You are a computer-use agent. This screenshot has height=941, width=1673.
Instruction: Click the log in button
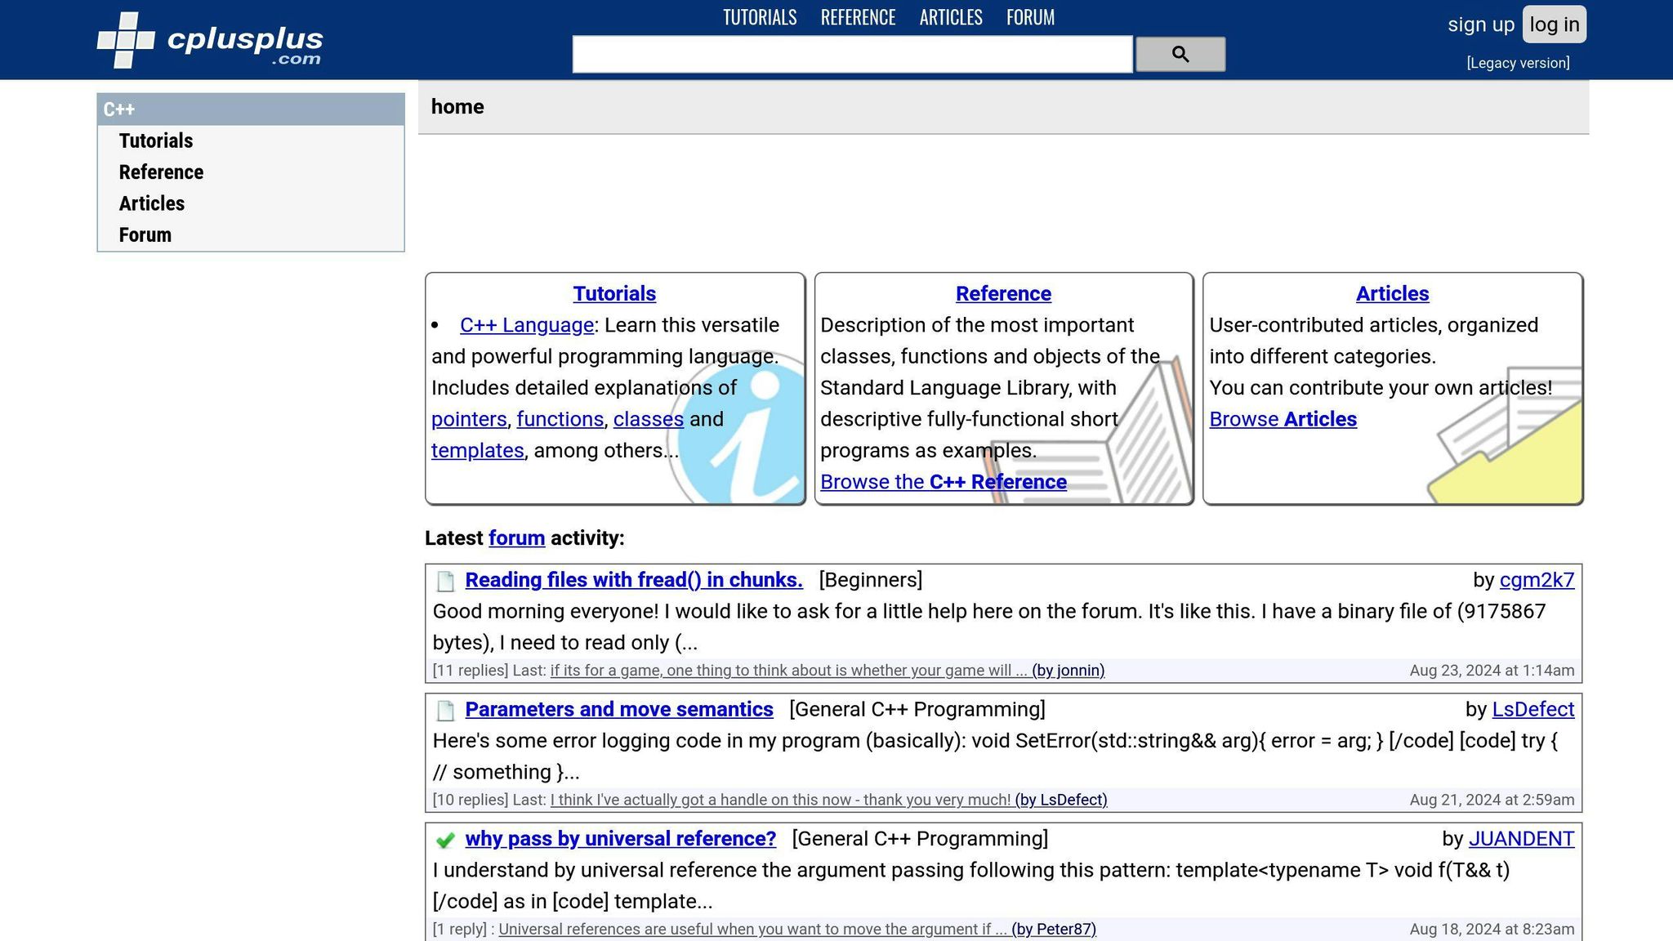[x=1553, y=24]
